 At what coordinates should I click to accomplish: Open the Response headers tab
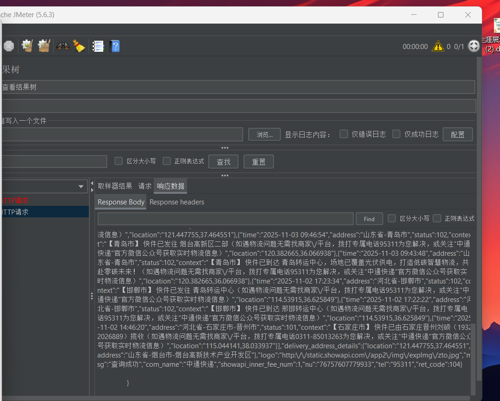[177, 202]
